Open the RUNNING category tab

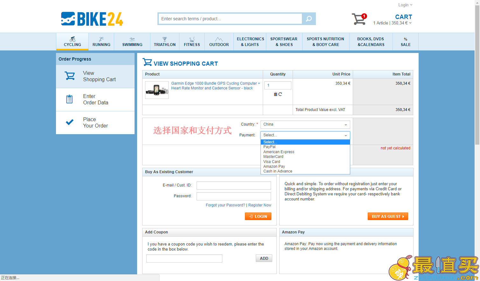101,42
